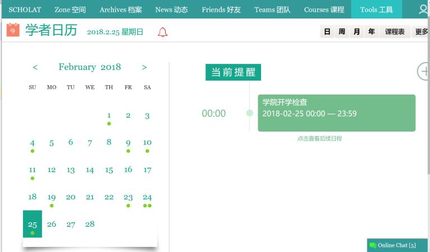Select February 19 in calendar
The height and width of the screenshot is (252, 430).
tap(52, 197)
